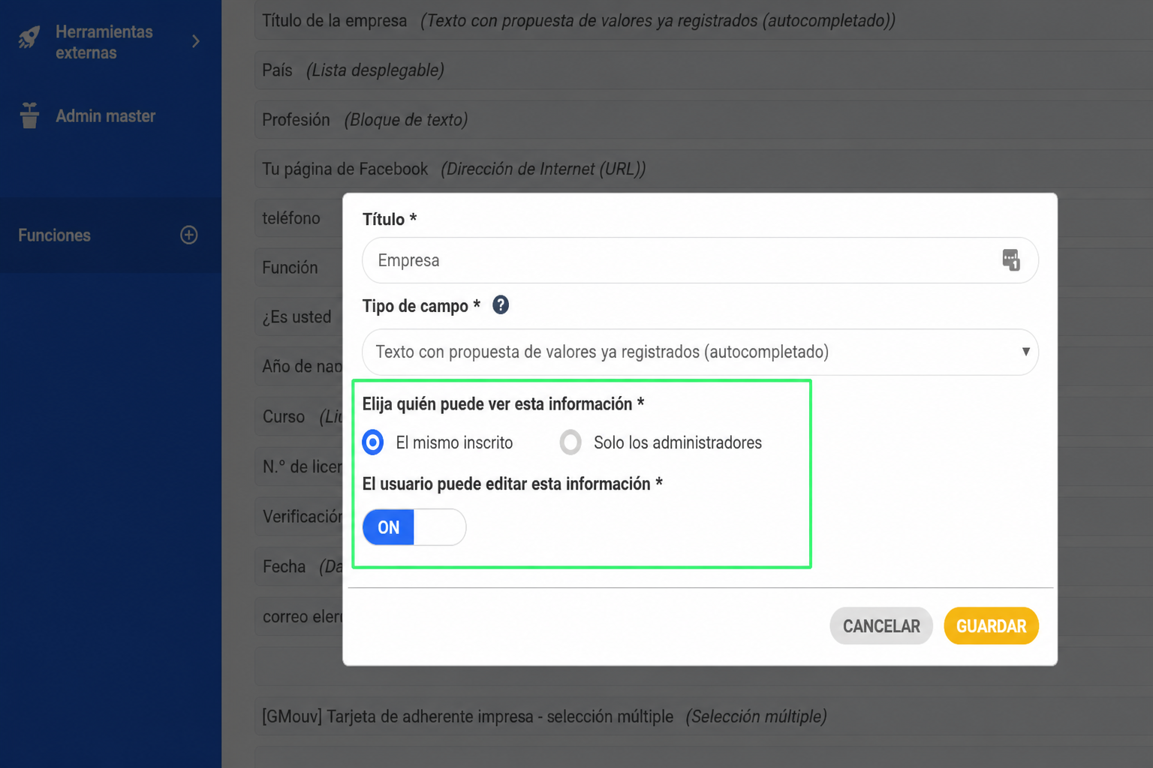Click the Admin master plant icon
The image size is (1153, 768).
(29, 115)
